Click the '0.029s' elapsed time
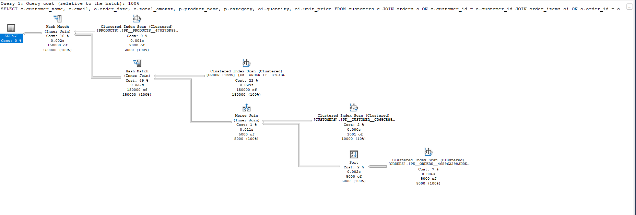Viewport: 636px width, 215px height. (x=246, y=85)
